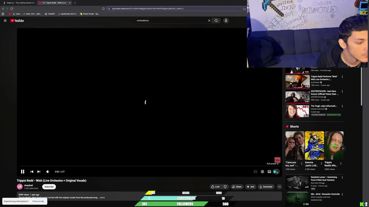Viewport: 369px width, 207px height.
Task: Open the Avastral channel avatar
Action: click(20, 187)
